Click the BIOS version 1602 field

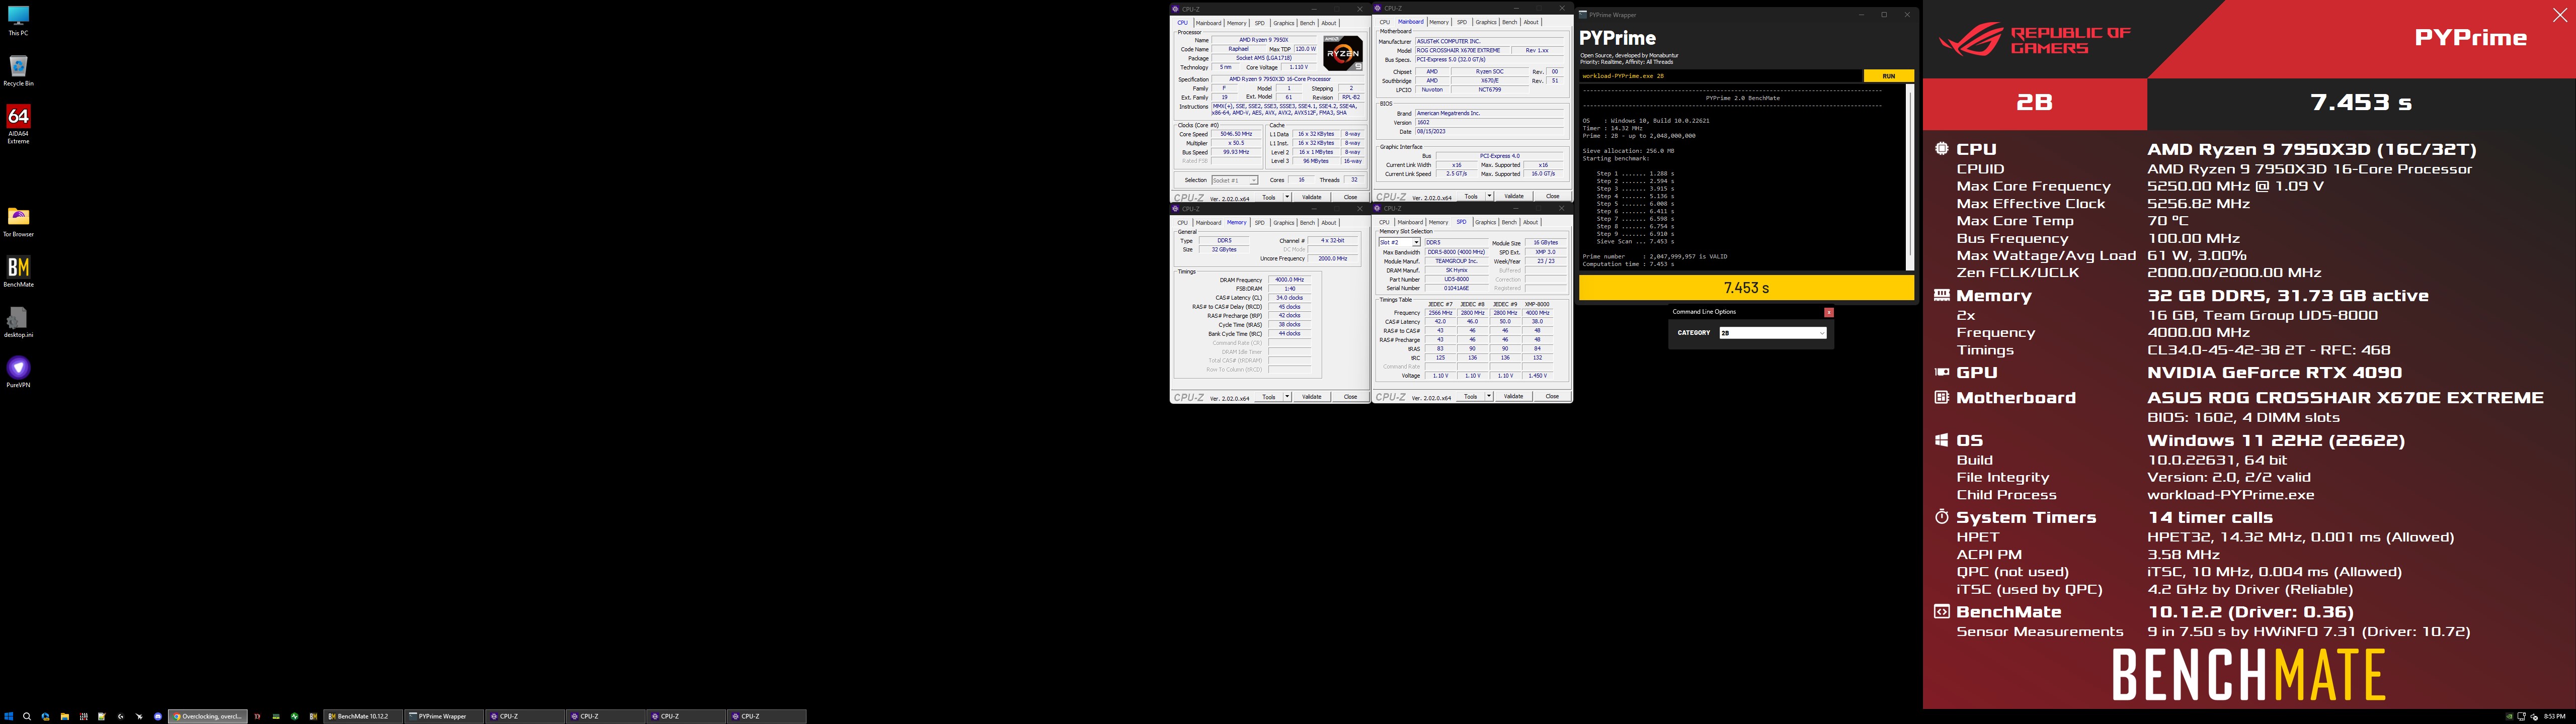(x=1490, y=122)
